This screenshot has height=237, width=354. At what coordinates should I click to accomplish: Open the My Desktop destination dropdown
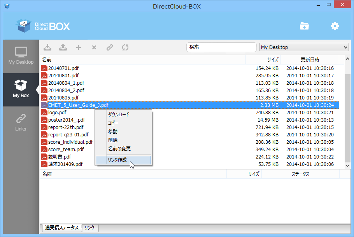(x=304, y=47)
